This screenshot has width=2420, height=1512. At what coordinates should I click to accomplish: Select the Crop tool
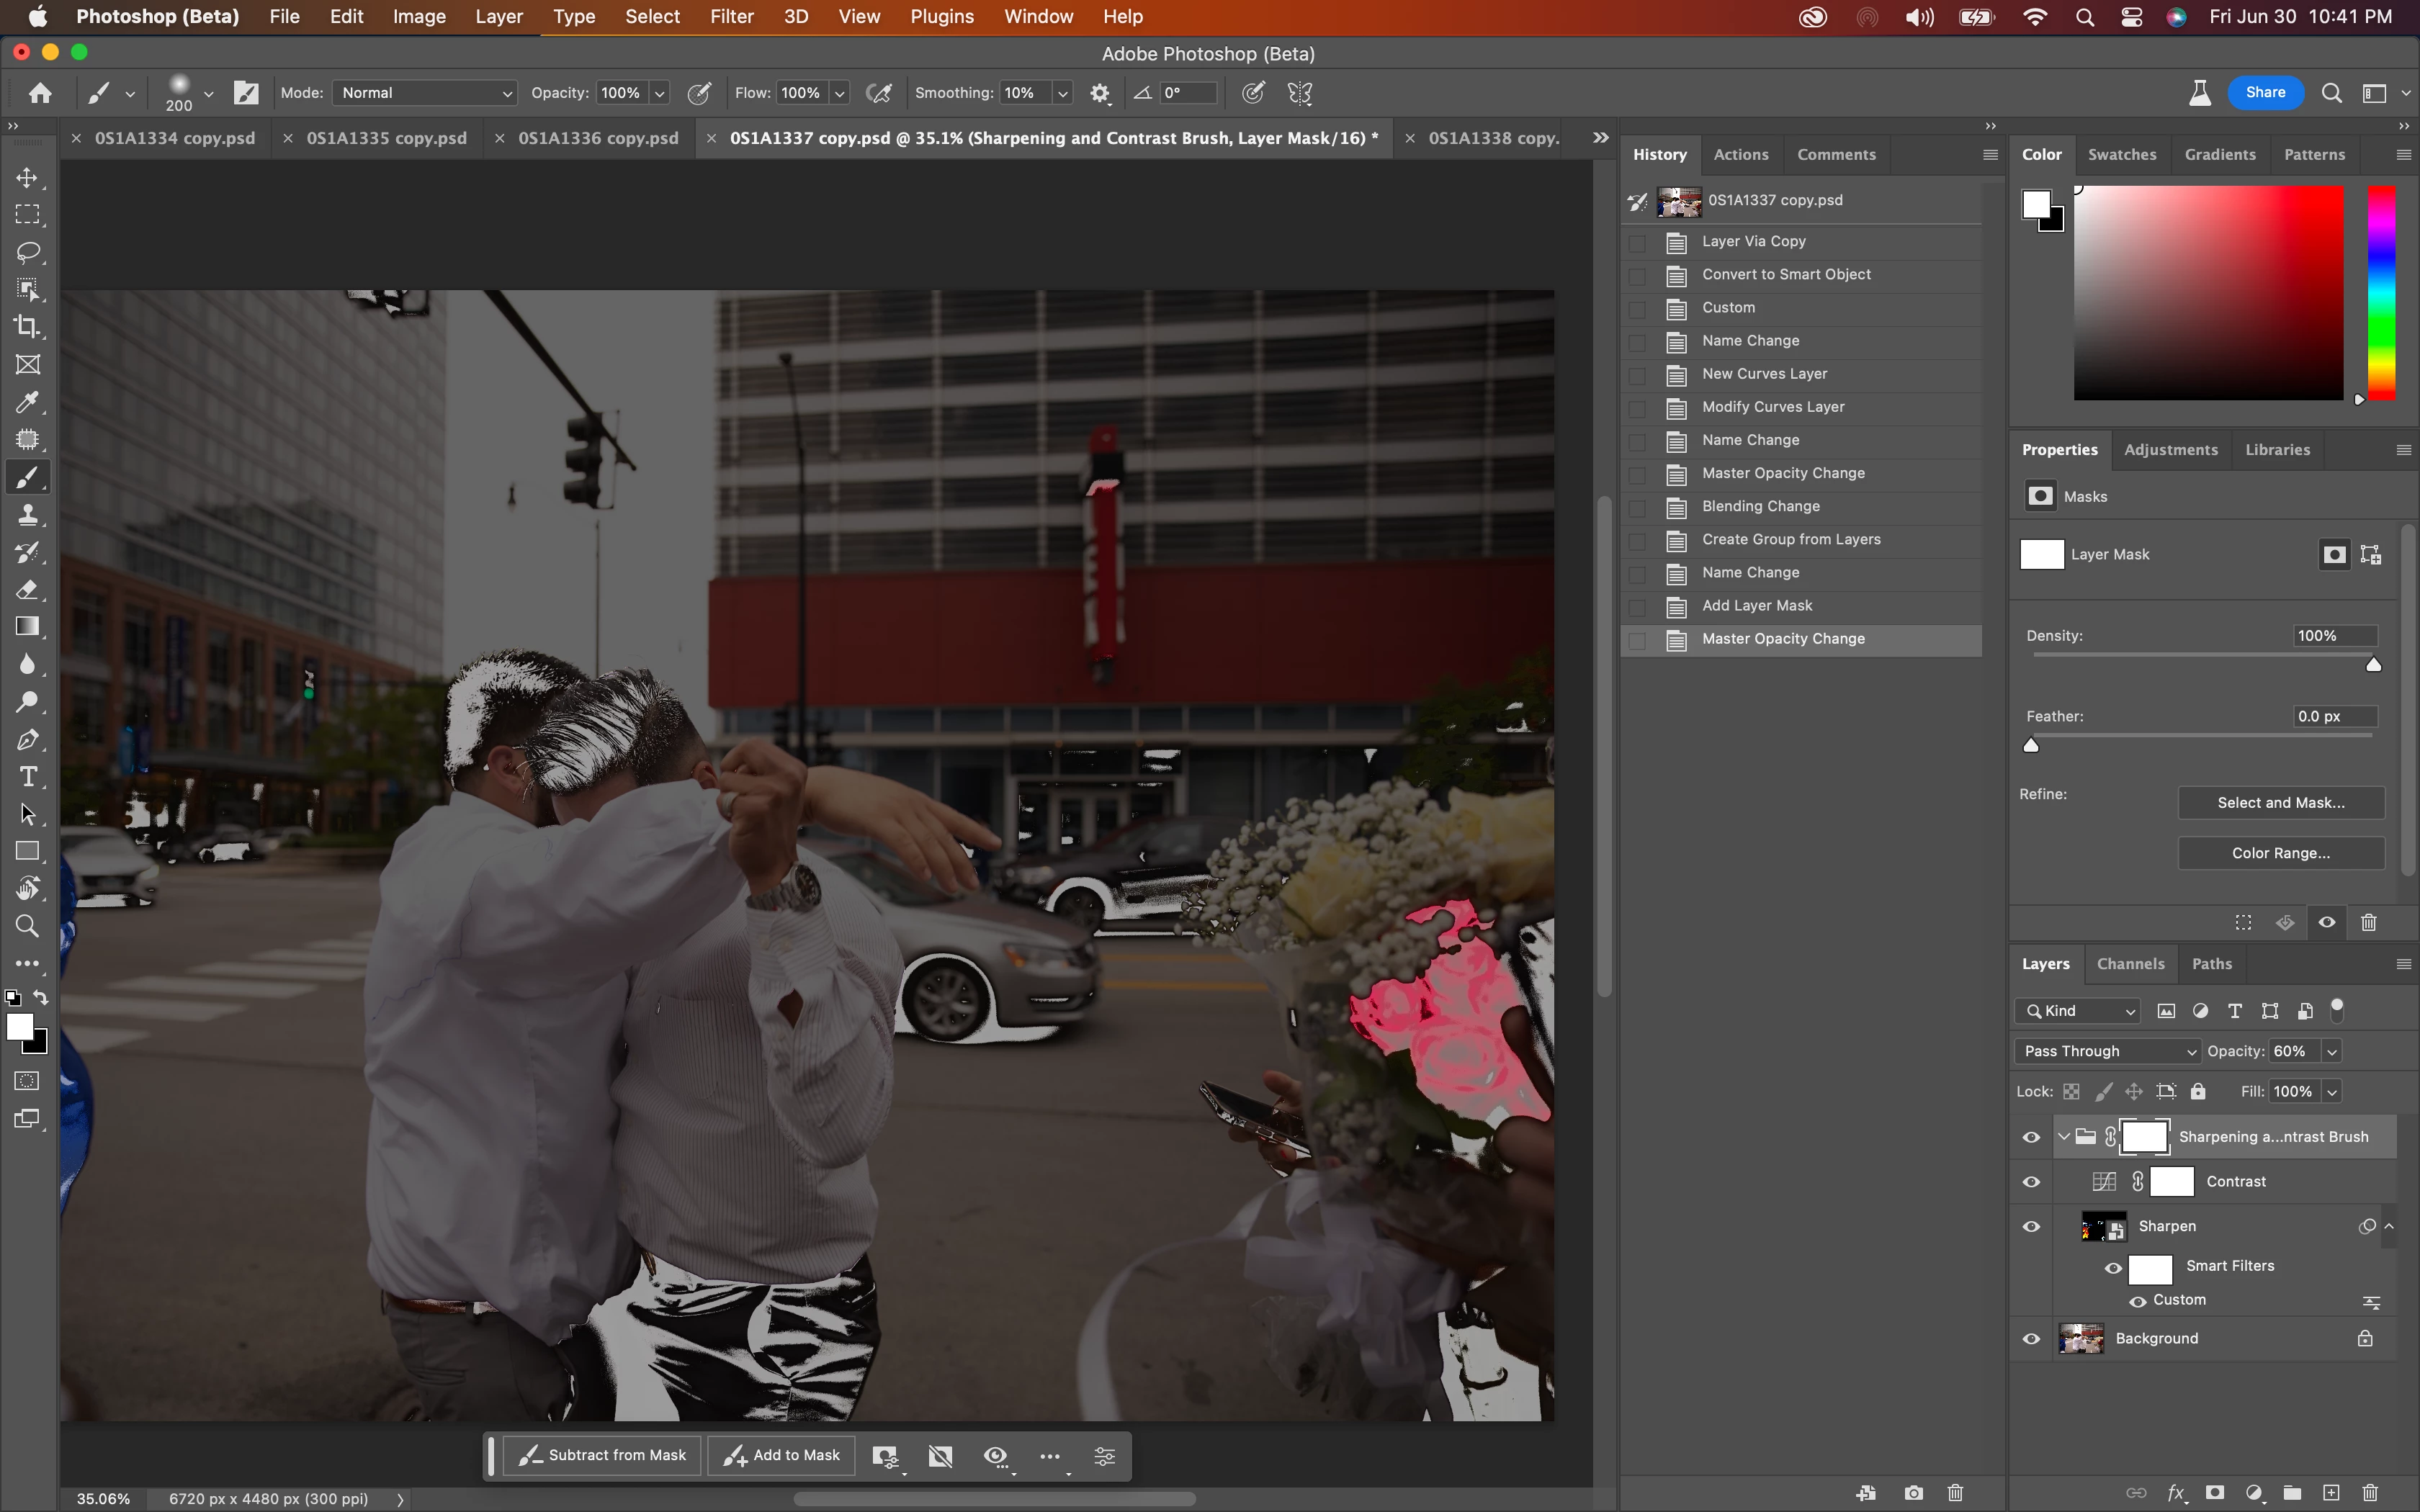[28, 327]
